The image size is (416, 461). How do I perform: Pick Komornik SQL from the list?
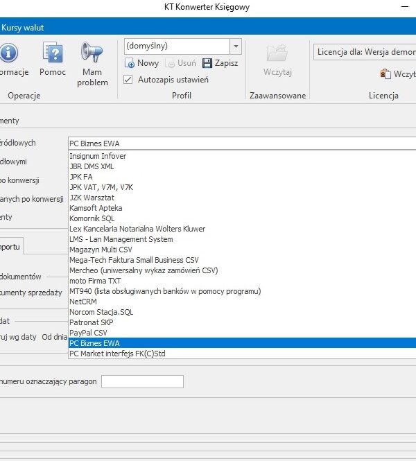click(x=243, y=218)
